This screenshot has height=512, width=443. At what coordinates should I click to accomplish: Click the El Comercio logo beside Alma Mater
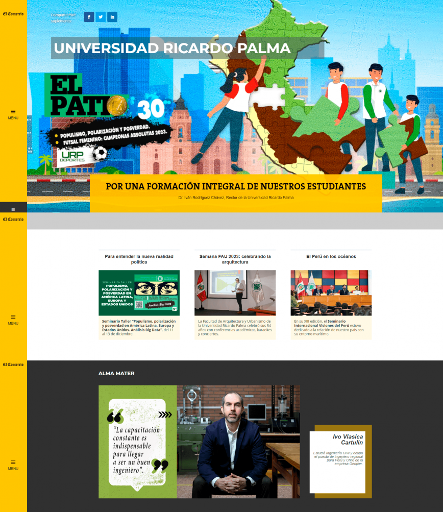point(13,364)
